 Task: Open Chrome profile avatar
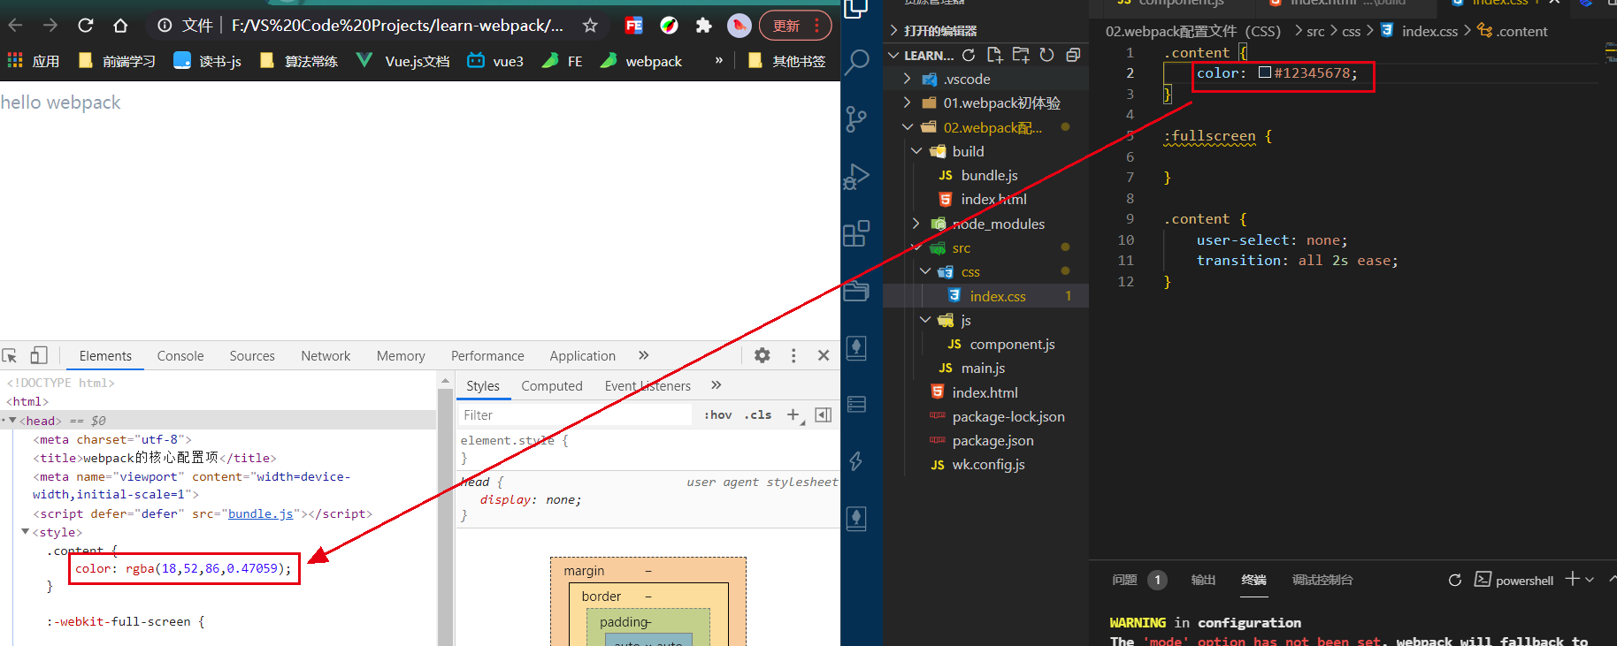tap(739, 26)
